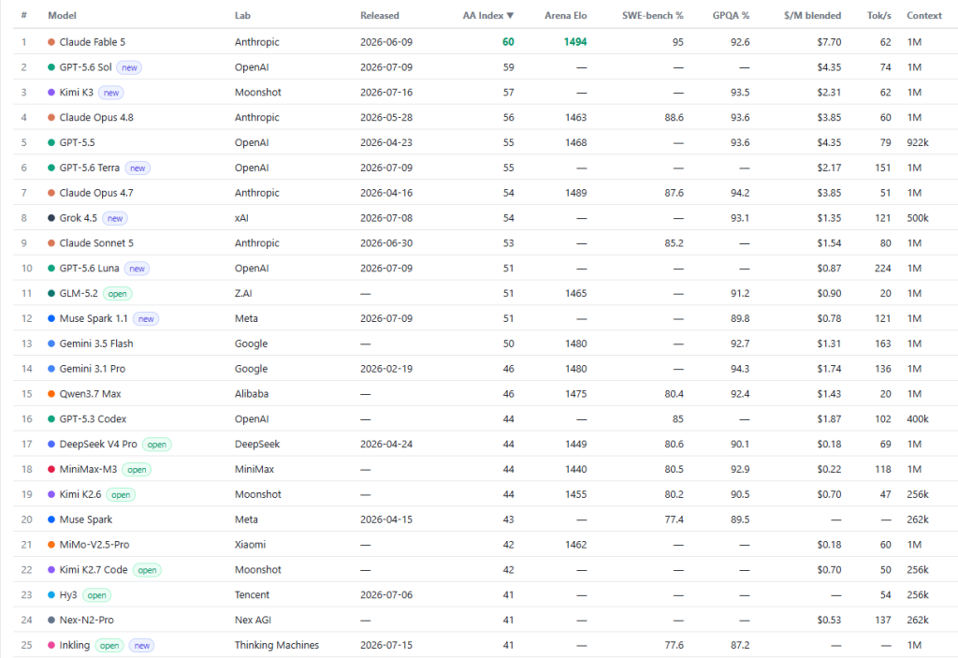Click the new badge beside Kimi K3
The image size is (958, 658).
[111, 93]
